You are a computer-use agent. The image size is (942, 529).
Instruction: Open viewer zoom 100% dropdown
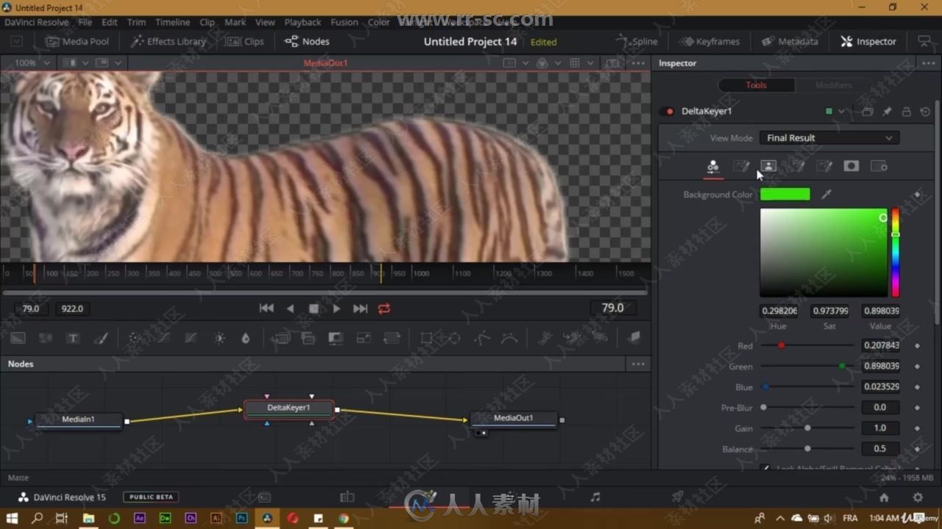(x=31, y=63)
